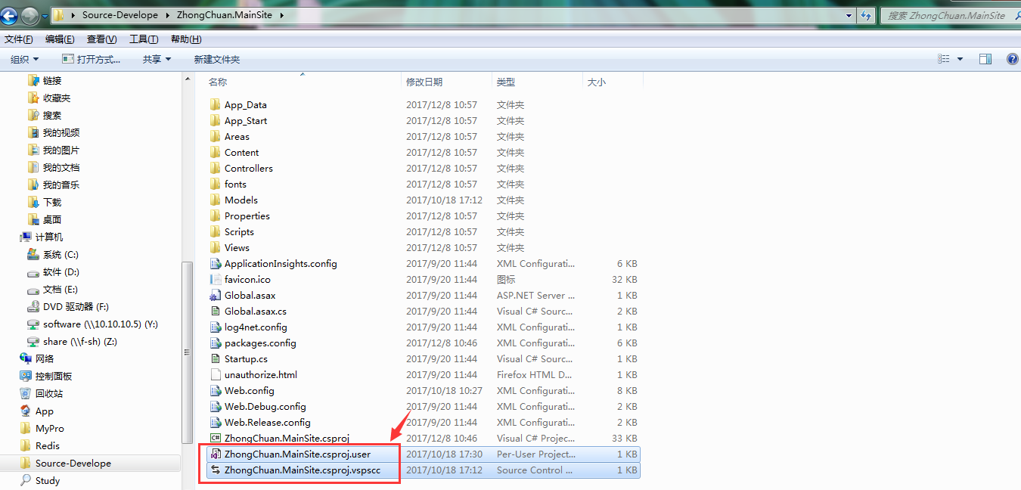This screenshot has height=490, width=1021.
Task: Click Source-Develope in the address path
Action: [120, 15]
